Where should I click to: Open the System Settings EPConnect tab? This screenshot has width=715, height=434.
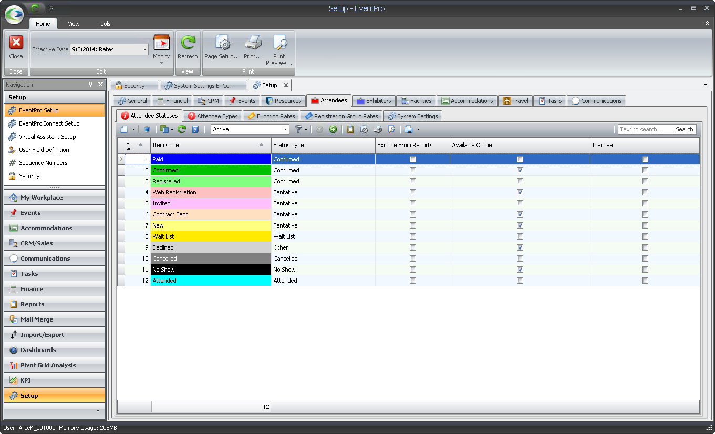click(x=203, y=86)
